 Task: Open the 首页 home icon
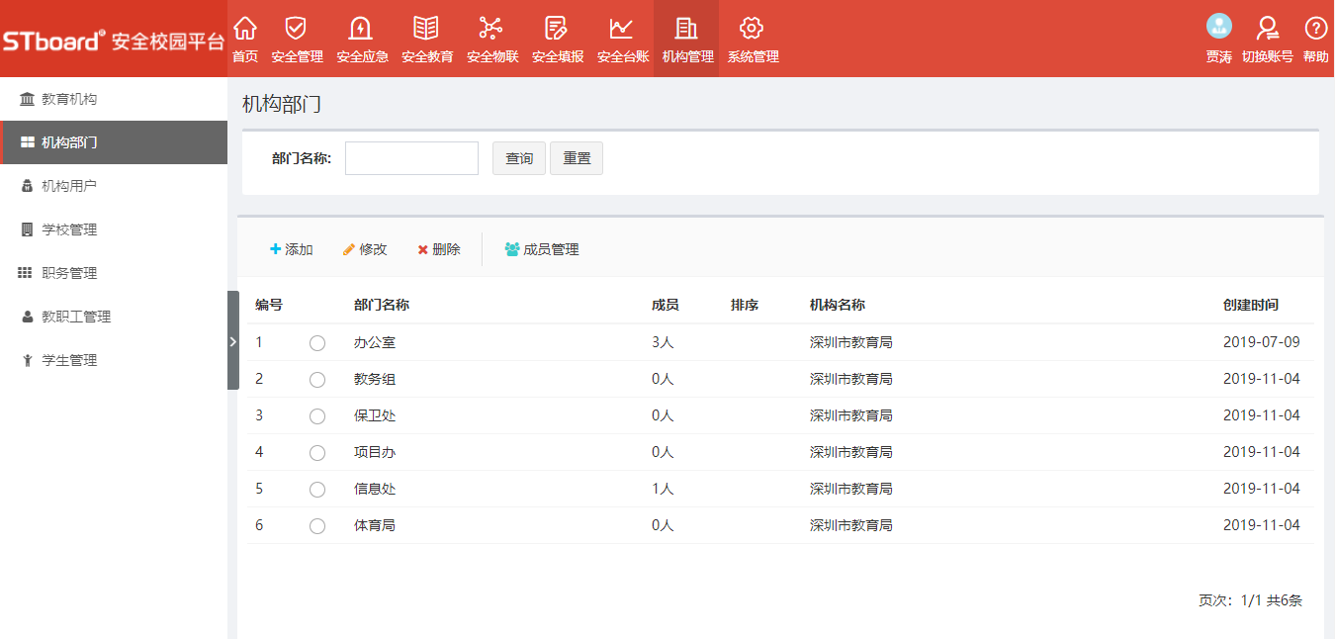point(245,28)
